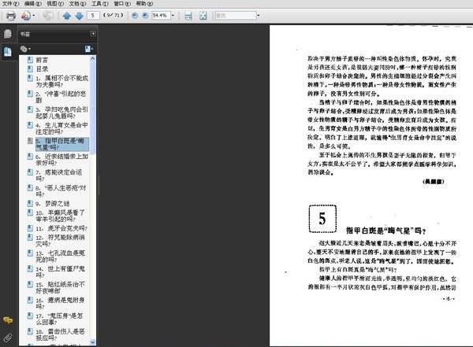The width and height of the screenshot is (473, 347).
Task: Open bookmark 11 虎牙会克夫吗
Action: (61, 228)
